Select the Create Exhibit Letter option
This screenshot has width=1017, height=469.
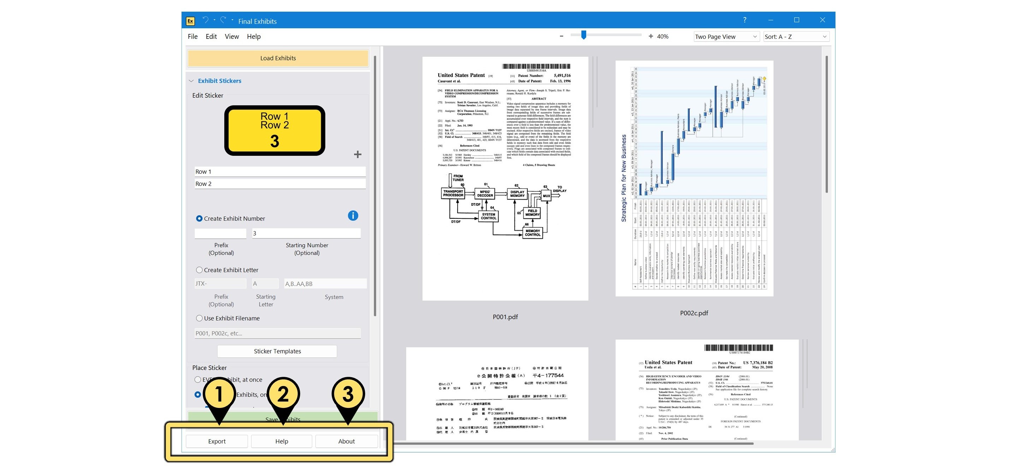200,269
